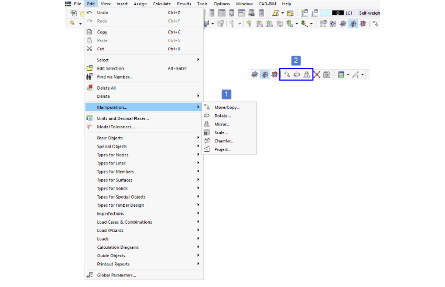Click the Move/Copy toolbar icon beside the Rotate icon
Image resolution: width=445 pixels, height=287 pixels.
[287, 74]
